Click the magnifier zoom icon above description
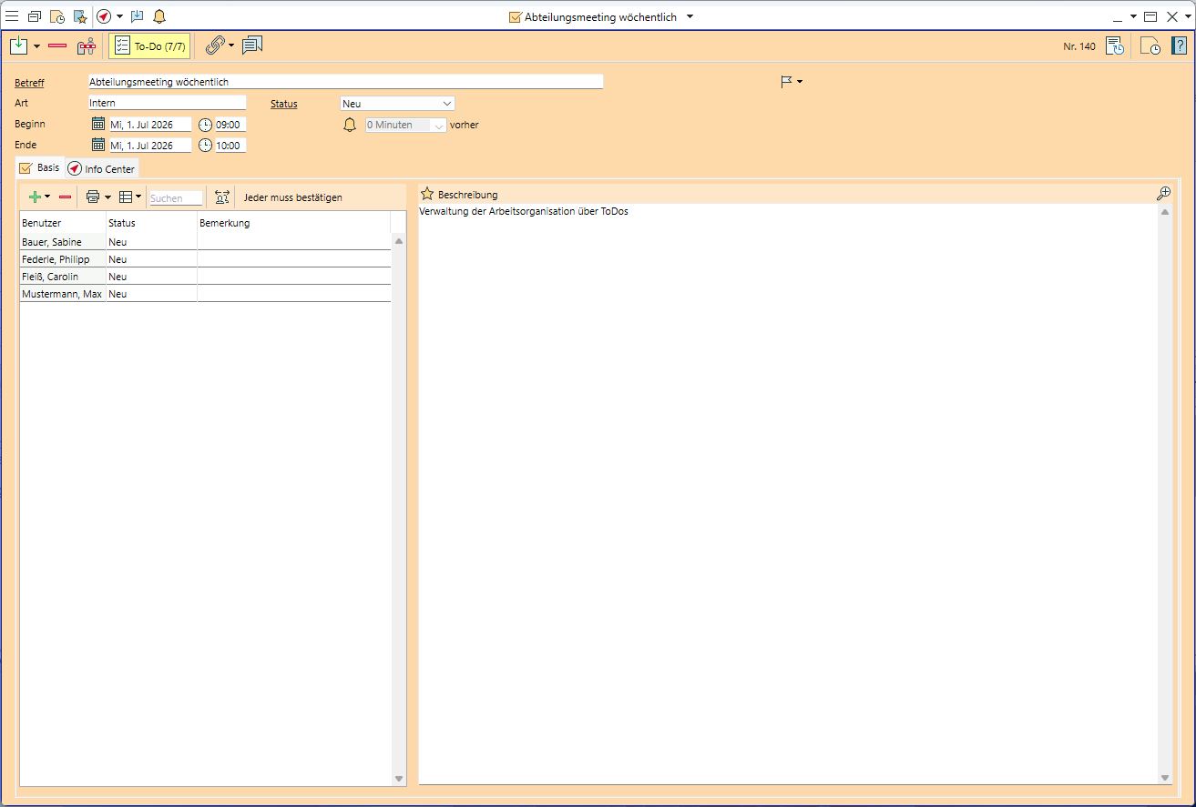Viewport: 1196px width, 807px height. pos(1162,194)
